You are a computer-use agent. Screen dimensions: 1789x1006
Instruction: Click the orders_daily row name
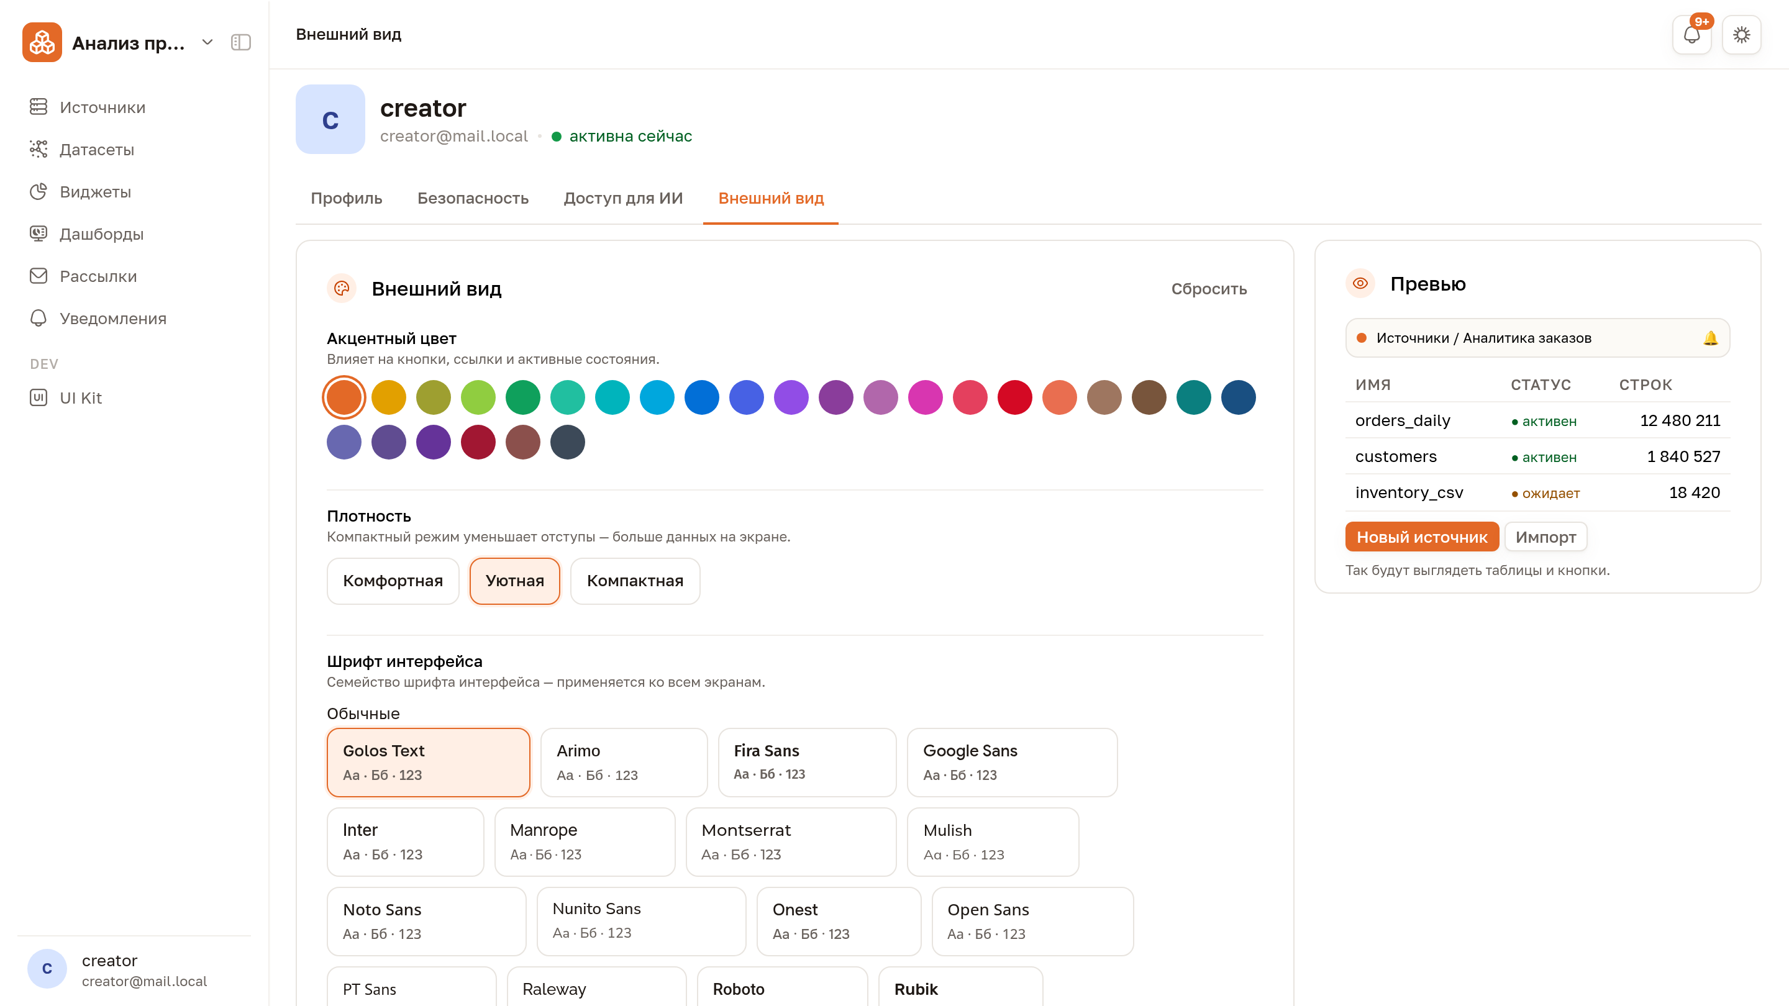tap(1402, 421)
